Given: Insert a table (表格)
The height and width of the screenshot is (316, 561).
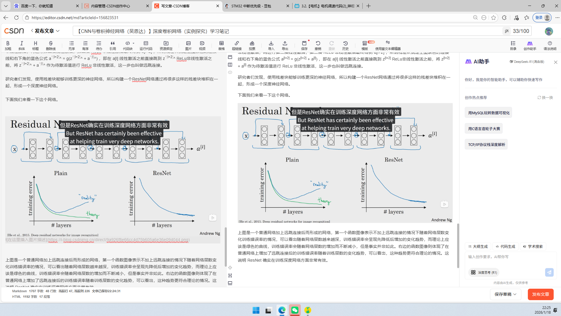Looking at the screenshot, I should point(222,45).
